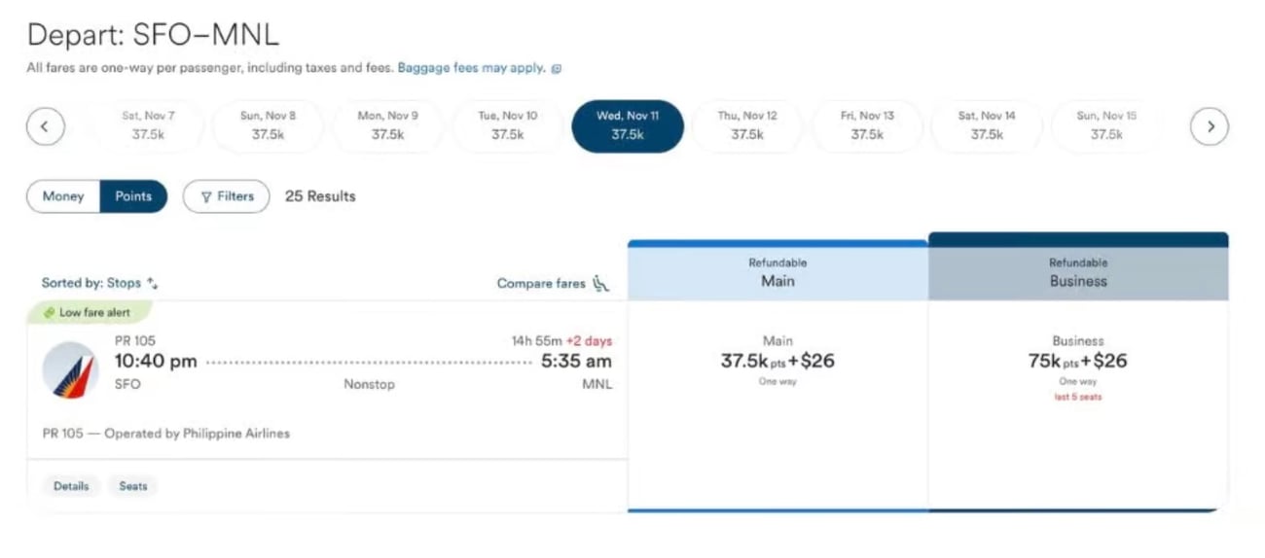Image resolution: width=1265 pixels, height=558 pixels.
Task: Switch pricing to Points
Action: [133, 196]
